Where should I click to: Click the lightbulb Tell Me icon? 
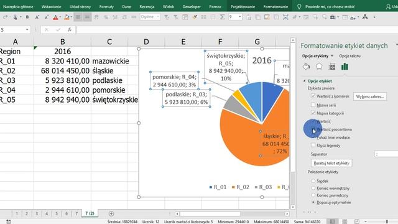point(299,7)
